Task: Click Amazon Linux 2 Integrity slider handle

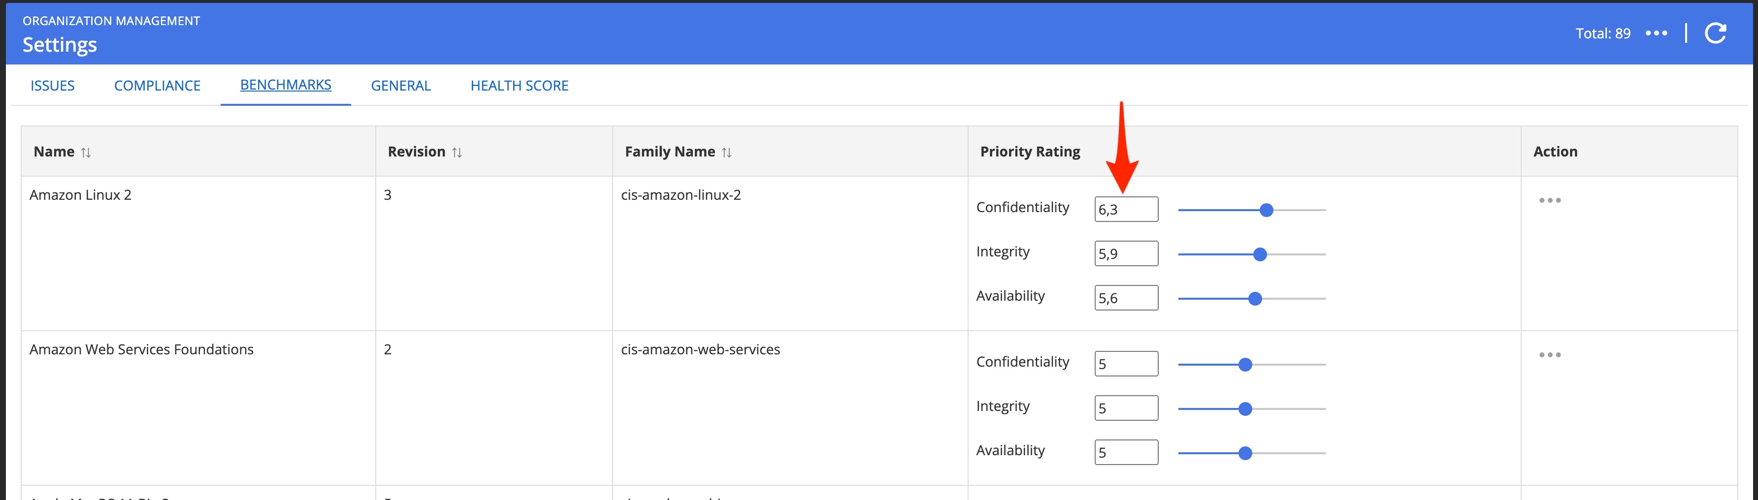Action: pos(1260,254)
